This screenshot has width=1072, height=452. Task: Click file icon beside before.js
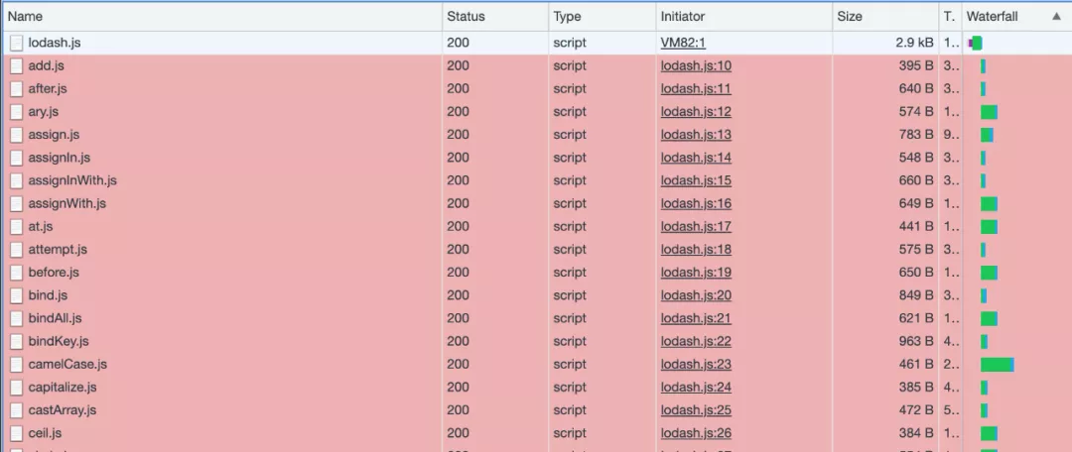click(17, 273)
